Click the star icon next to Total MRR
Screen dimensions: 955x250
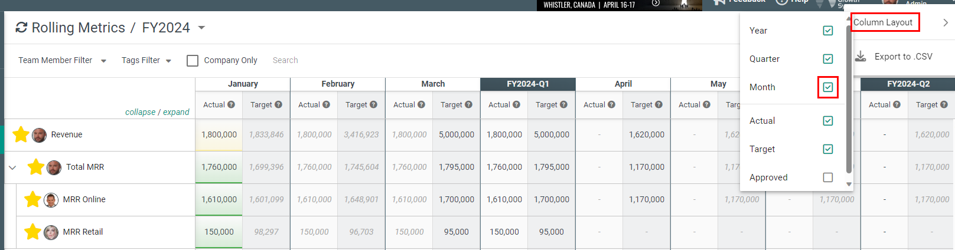click(x=35, y=167)
